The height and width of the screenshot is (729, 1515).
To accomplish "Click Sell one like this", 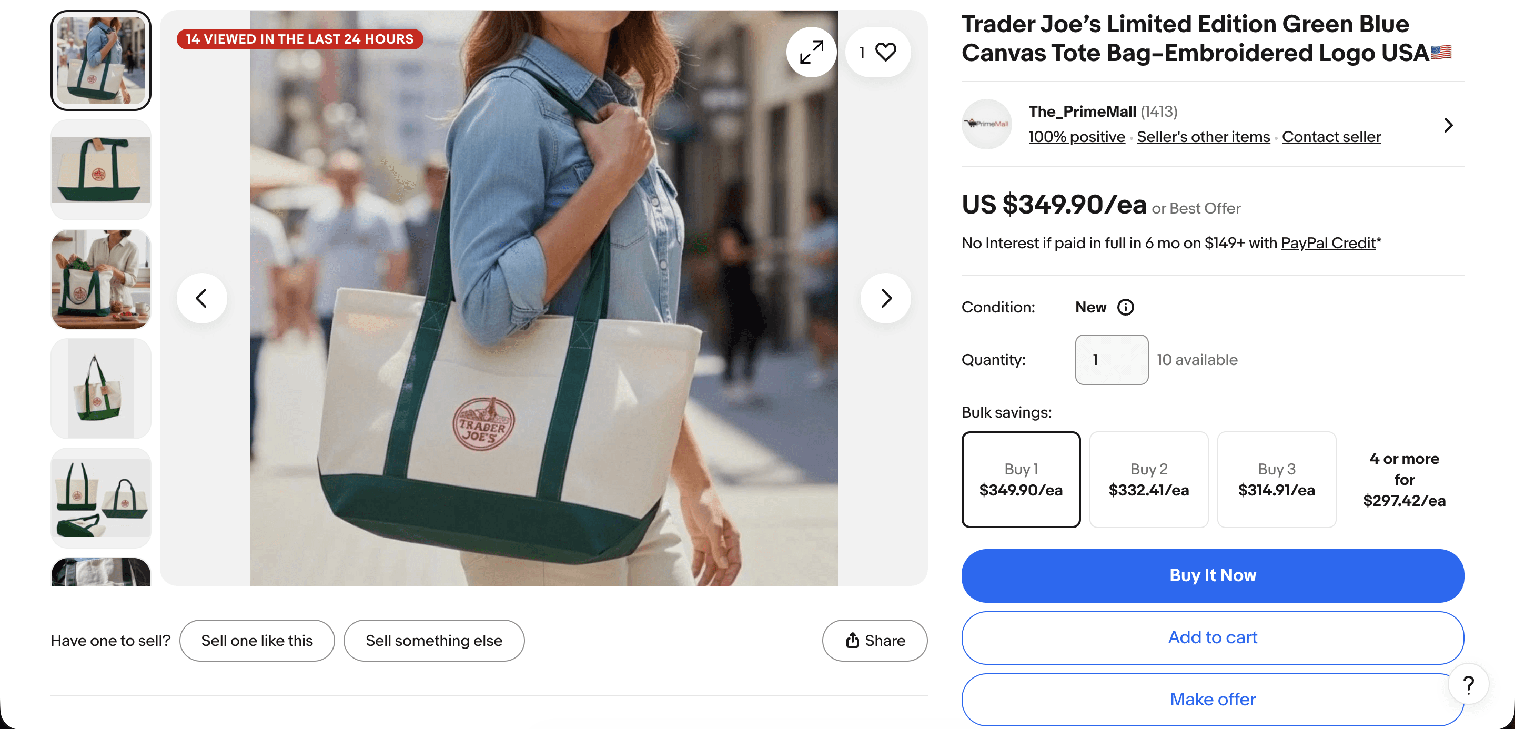I will (256, 640).
